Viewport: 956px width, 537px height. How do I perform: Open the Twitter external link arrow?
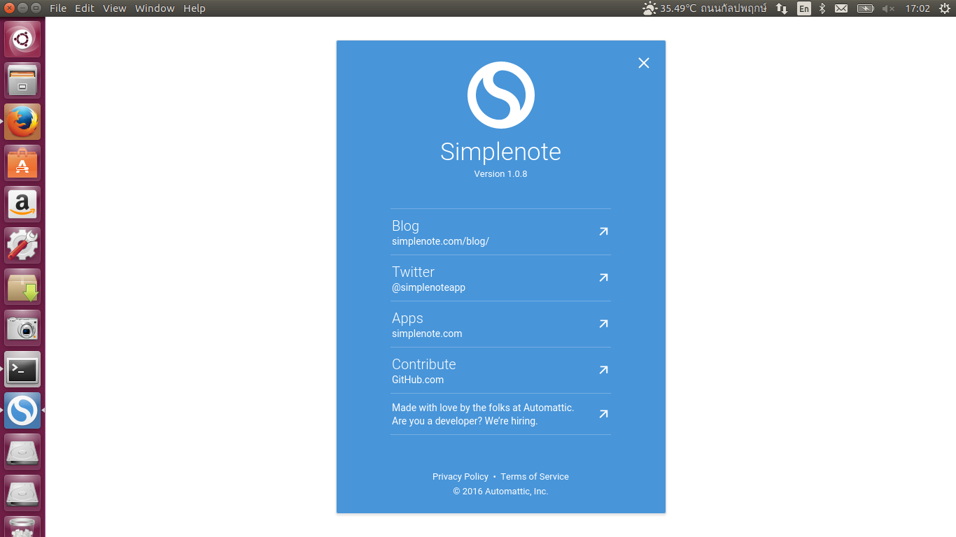(x=603, y=278)
